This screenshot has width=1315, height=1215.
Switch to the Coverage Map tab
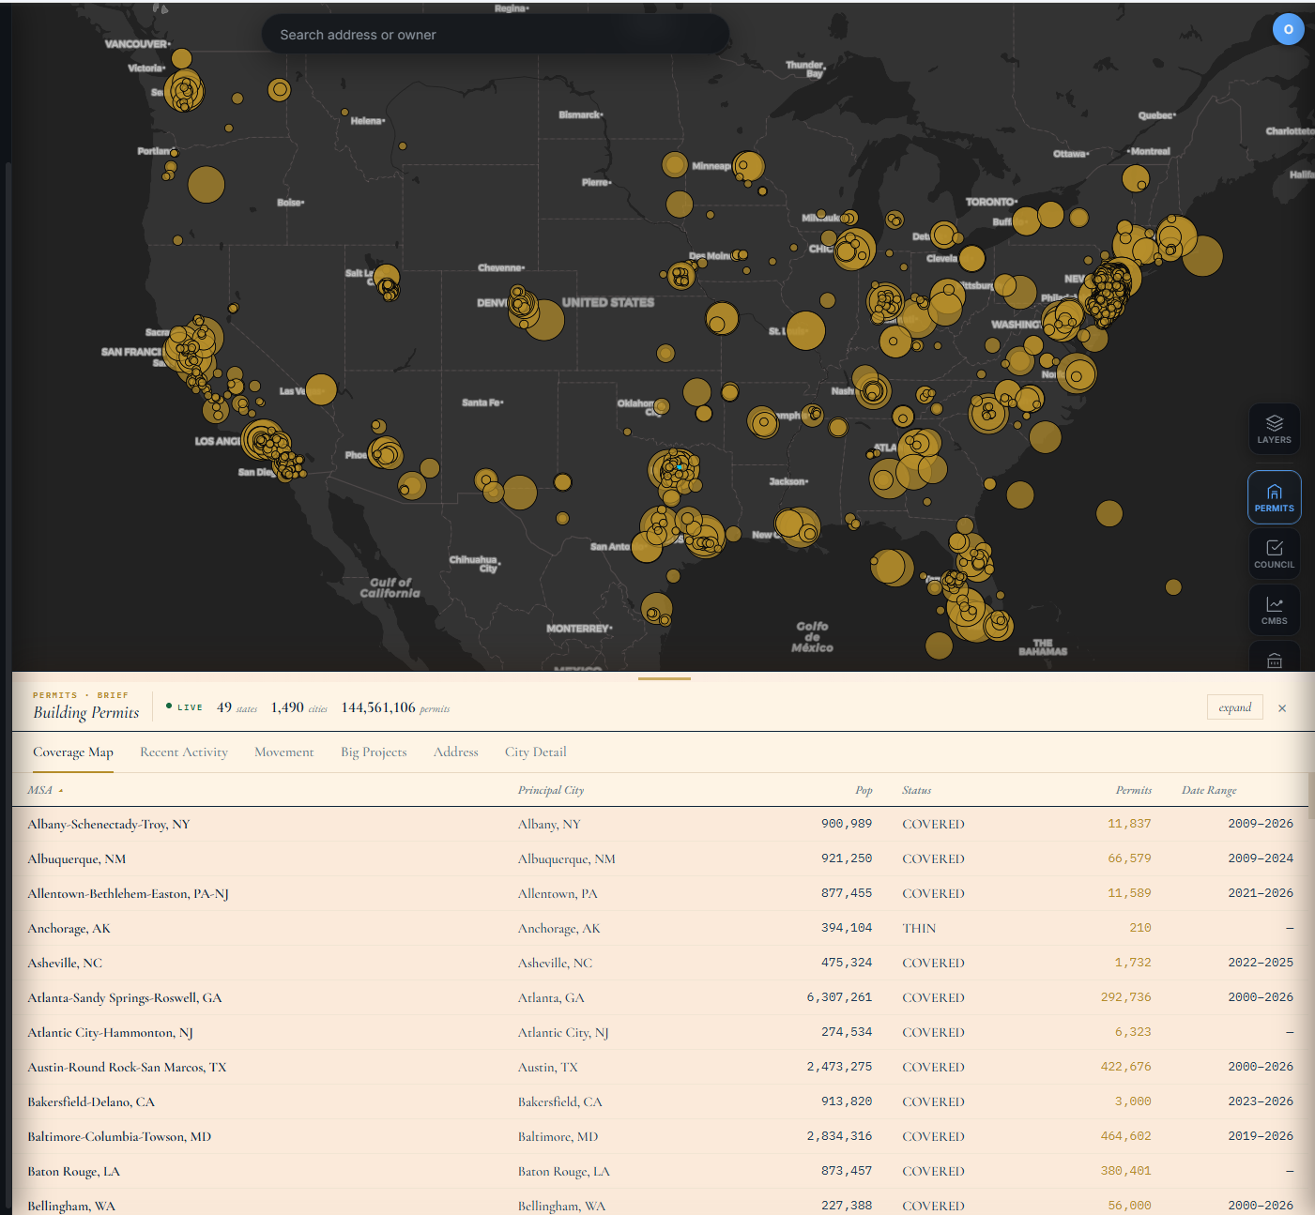73,752
